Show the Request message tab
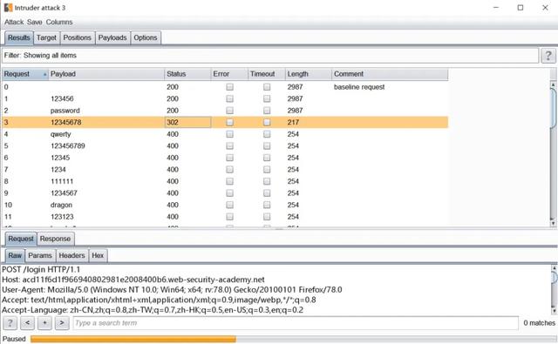This screenshot has height=344, width=558. tap(21, 239)
